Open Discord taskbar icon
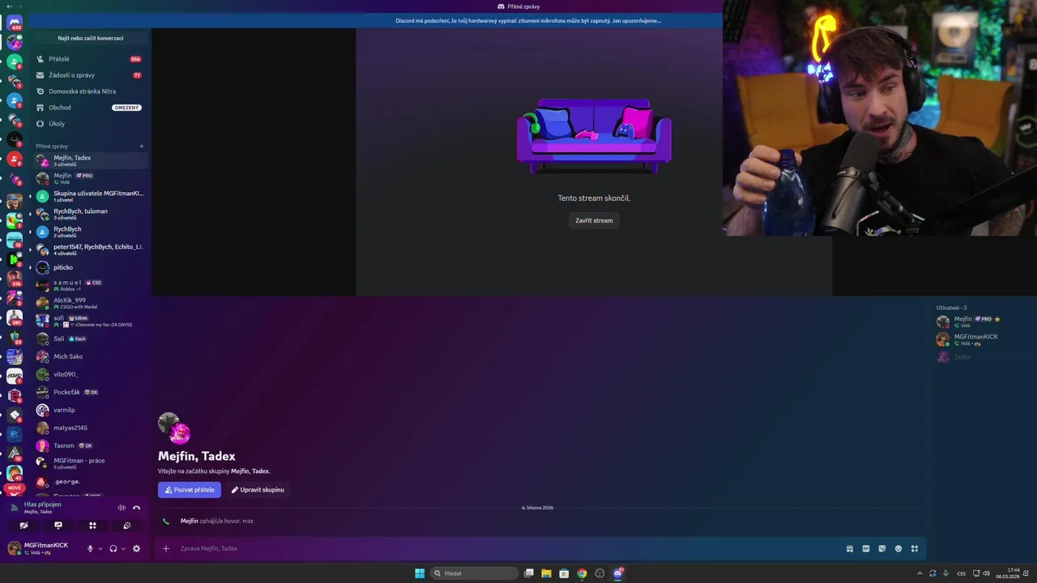The image size is (1037, 583). 617,573
